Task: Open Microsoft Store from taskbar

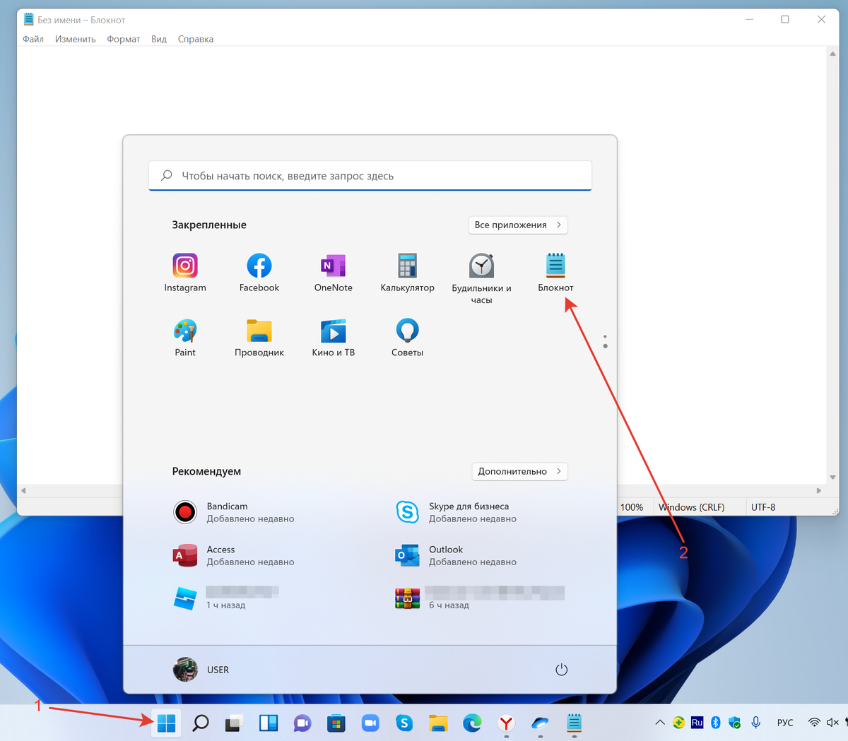Action: pyautogui.click(x=336, y=723)
